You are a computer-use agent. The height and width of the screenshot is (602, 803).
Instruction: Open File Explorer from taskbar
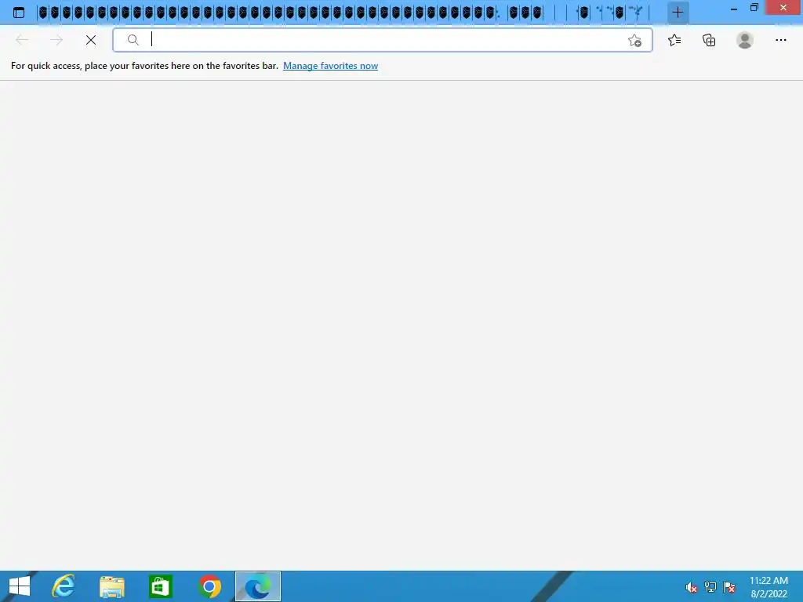coord(111,586)
